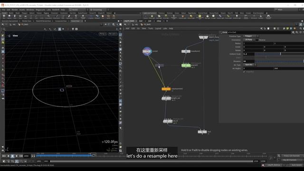304x171 pixels.
Task: Select the transform1 node
Action: coord(186,51)
